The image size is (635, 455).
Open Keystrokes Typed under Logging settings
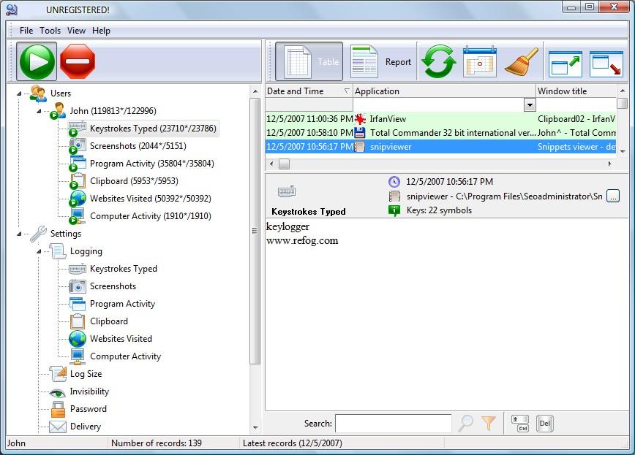(124, 269)
